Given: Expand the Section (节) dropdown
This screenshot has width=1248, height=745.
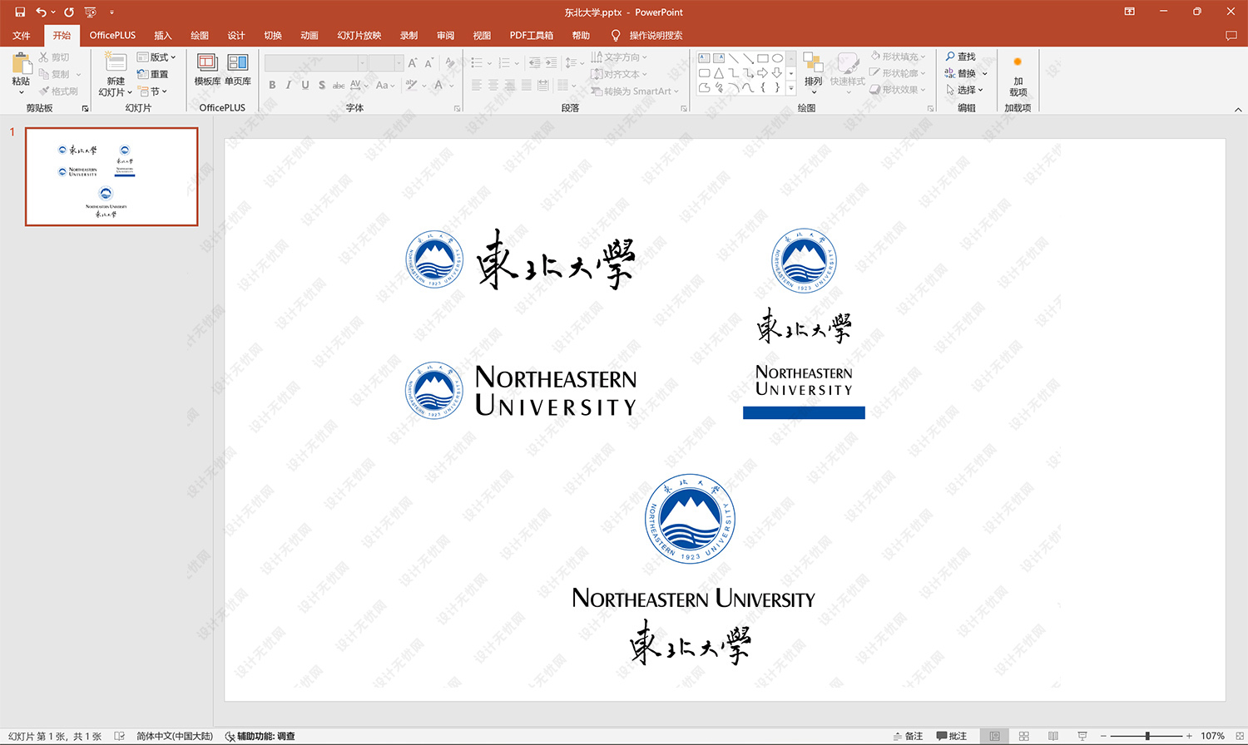Looking at the screenshot, I should pos(152,91).
